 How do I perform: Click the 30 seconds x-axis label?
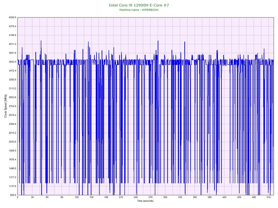[32, 197]
